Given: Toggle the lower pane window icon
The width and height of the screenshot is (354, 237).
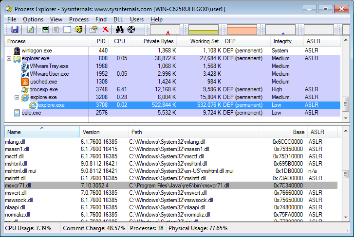Looking at the screenshot, I should [x=67, y=30].
